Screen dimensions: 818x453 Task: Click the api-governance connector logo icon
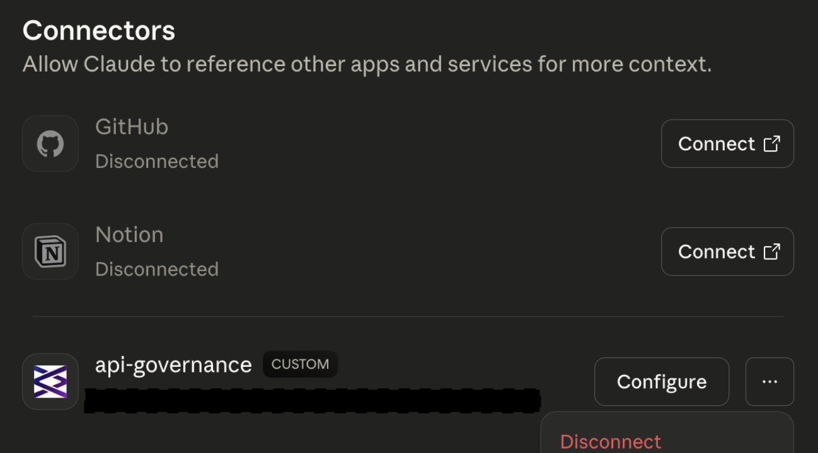pos(50,382)
